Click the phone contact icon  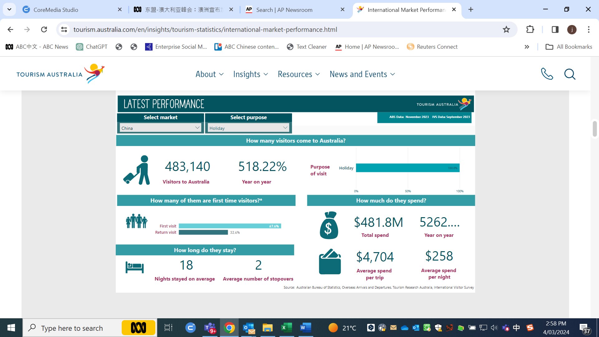pyautogui.click(x=547, y=74)
